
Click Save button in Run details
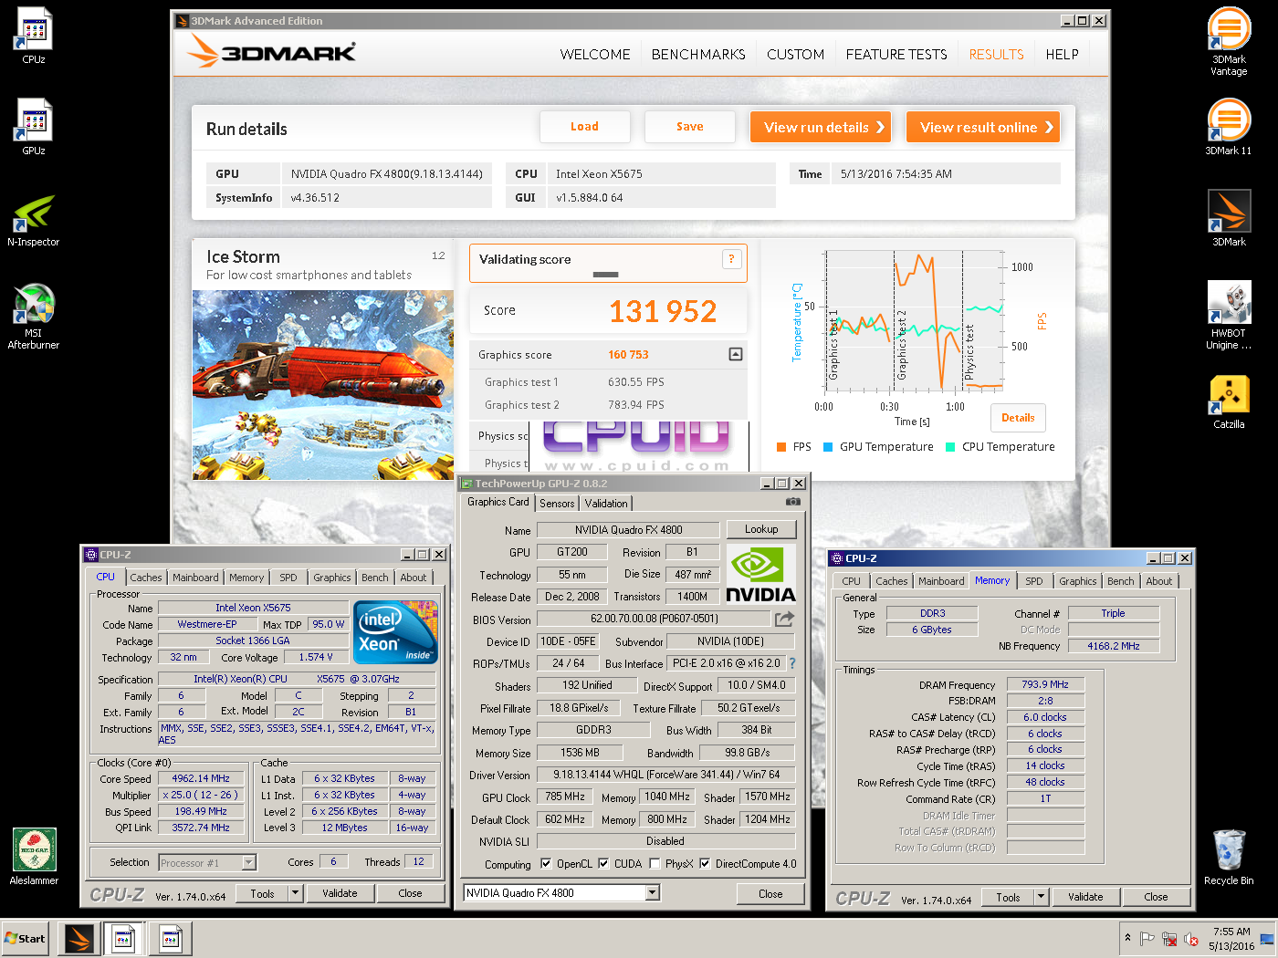[689, 127]
